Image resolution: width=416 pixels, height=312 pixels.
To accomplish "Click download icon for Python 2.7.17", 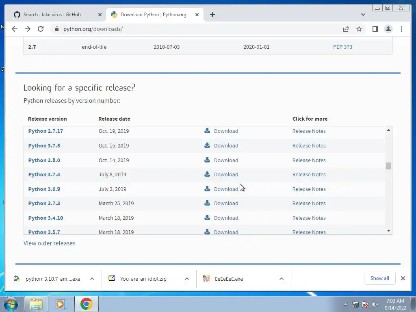I will click(x=207, y=130).
